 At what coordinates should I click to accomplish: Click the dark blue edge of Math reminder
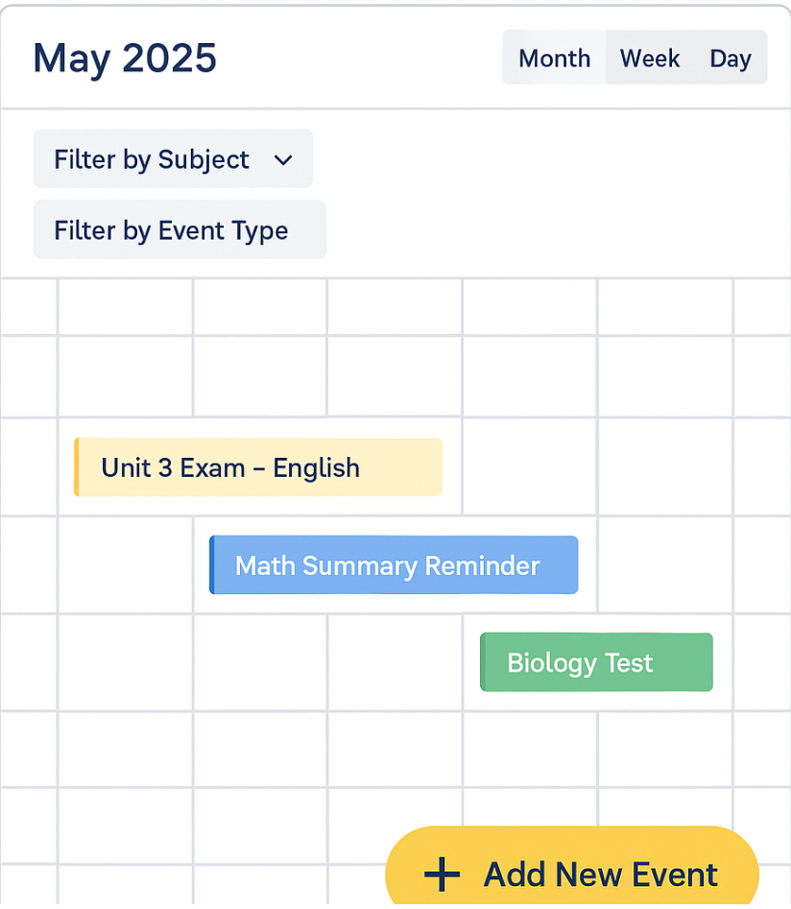(x=212, y=565)
